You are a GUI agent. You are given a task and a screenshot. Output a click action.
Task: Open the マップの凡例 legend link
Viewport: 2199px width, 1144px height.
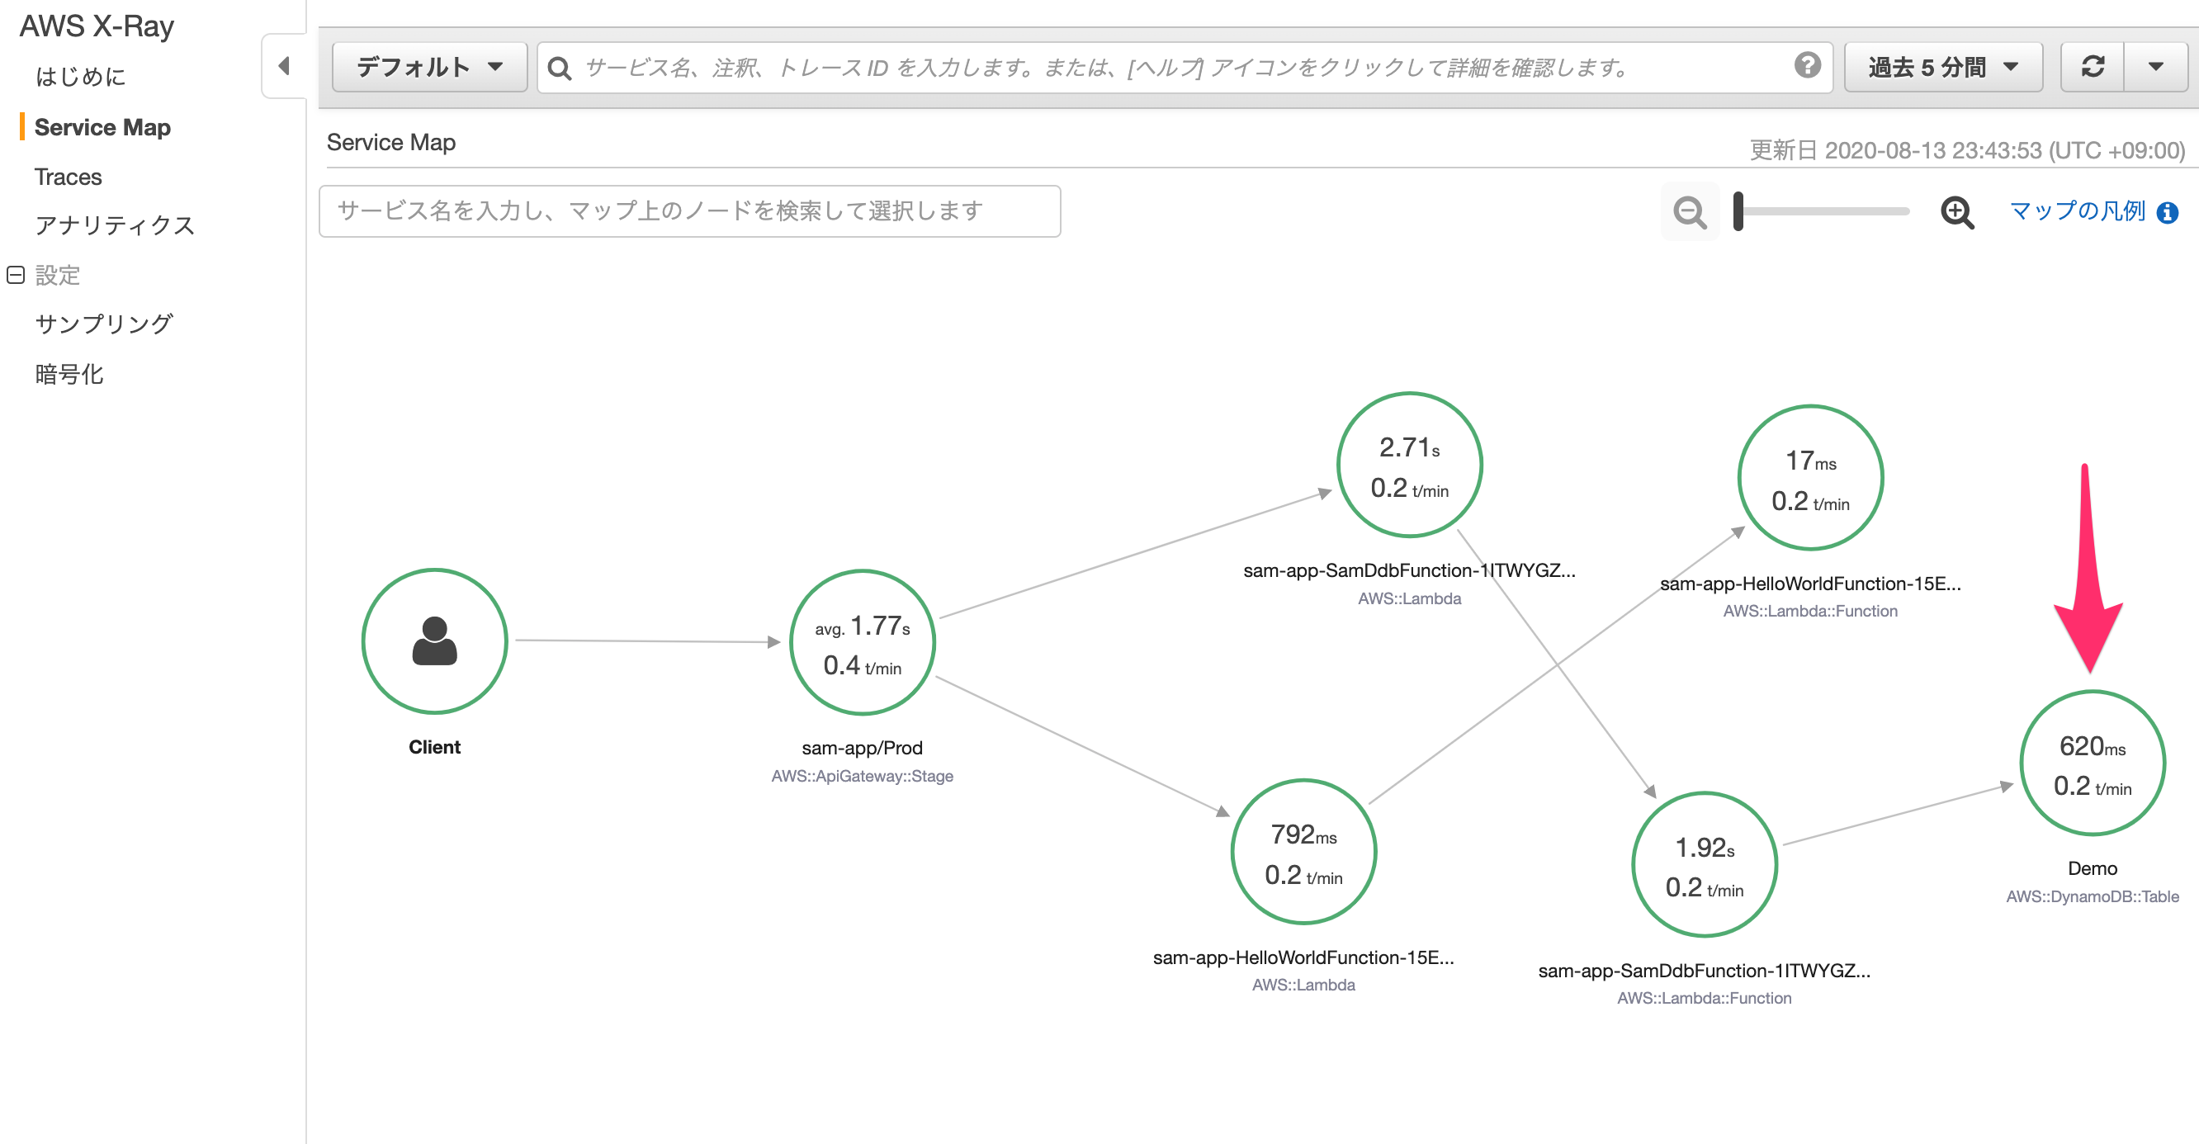coord(2077,210)
